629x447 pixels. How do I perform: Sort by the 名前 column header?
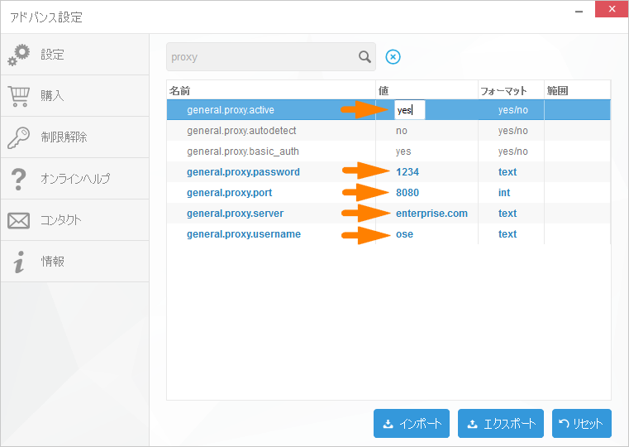pos(271,91)
